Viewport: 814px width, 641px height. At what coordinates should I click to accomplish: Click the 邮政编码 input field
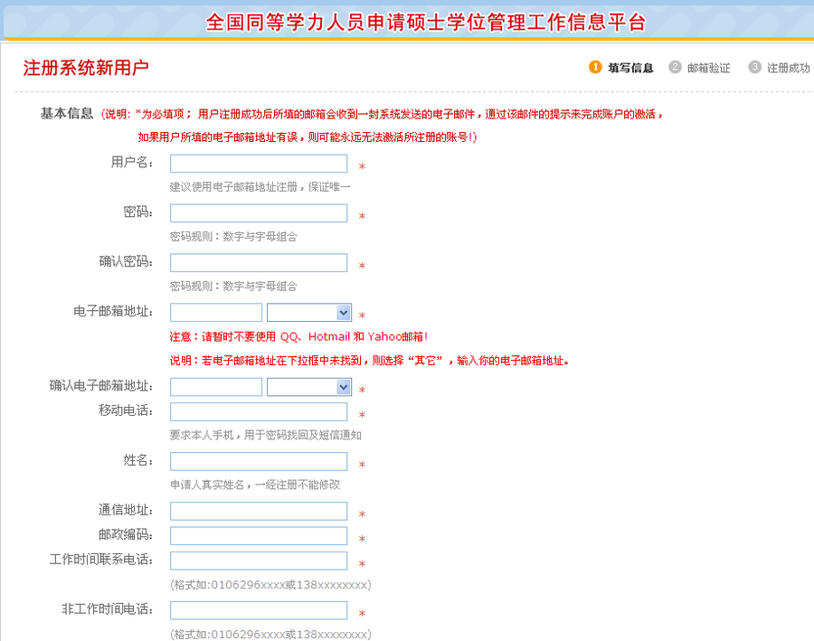pyautogui.click(x=257, y=535)
